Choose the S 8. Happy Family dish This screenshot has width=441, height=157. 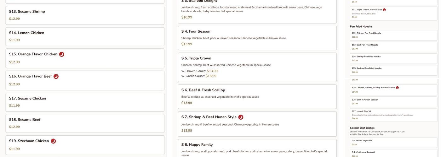pyautogui.click(x=257, y=148)
